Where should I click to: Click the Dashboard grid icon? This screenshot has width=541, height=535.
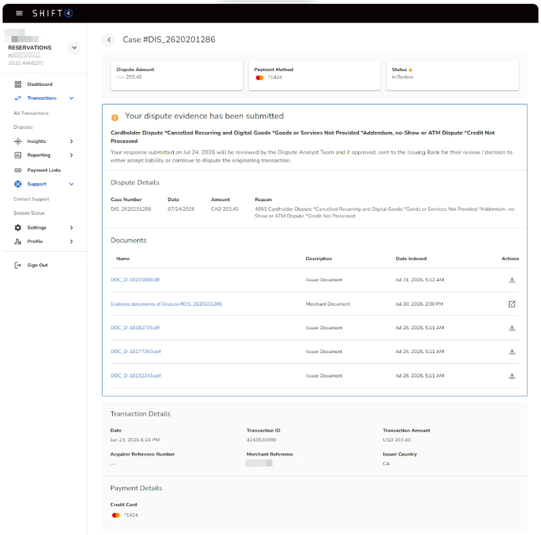tap(18, 84)
